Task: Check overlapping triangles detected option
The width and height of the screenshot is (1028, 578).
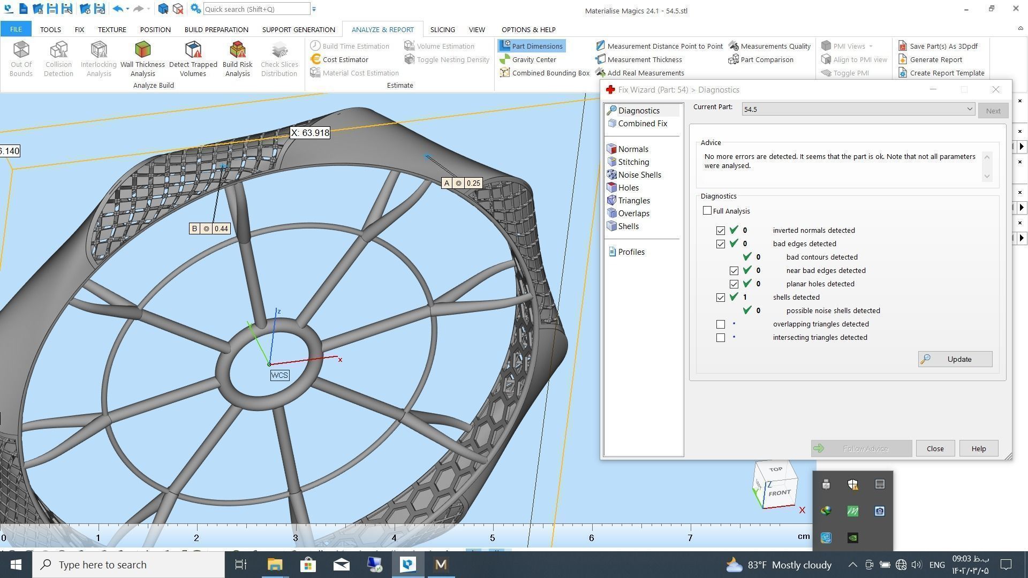Action: coord(721,324)
